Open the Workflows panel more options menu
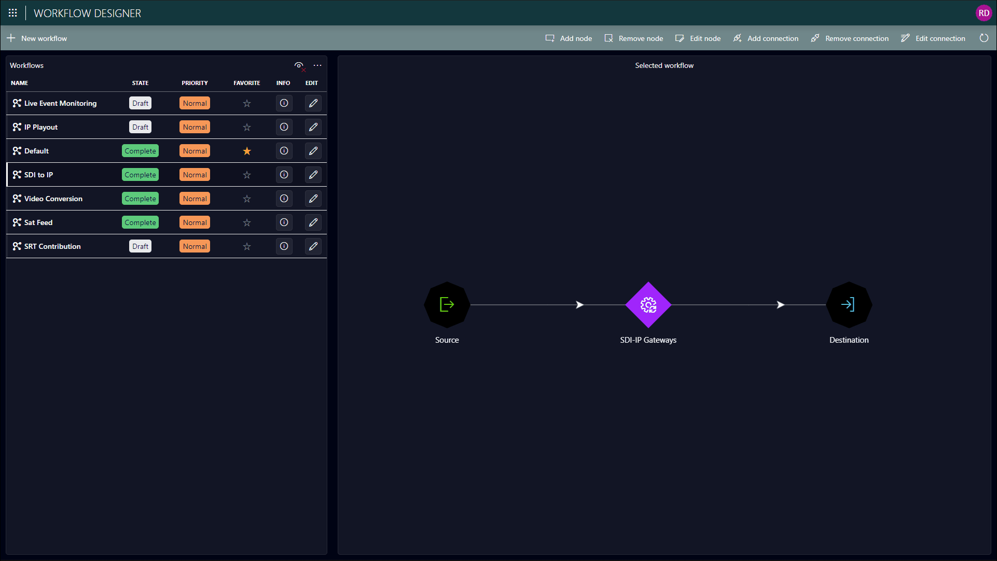 click(317, 65)
